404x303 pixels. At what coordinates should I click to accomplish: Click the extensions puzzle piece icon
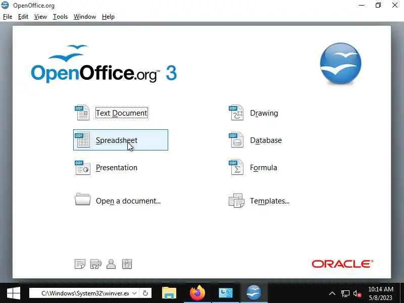(x=96, y=264)
